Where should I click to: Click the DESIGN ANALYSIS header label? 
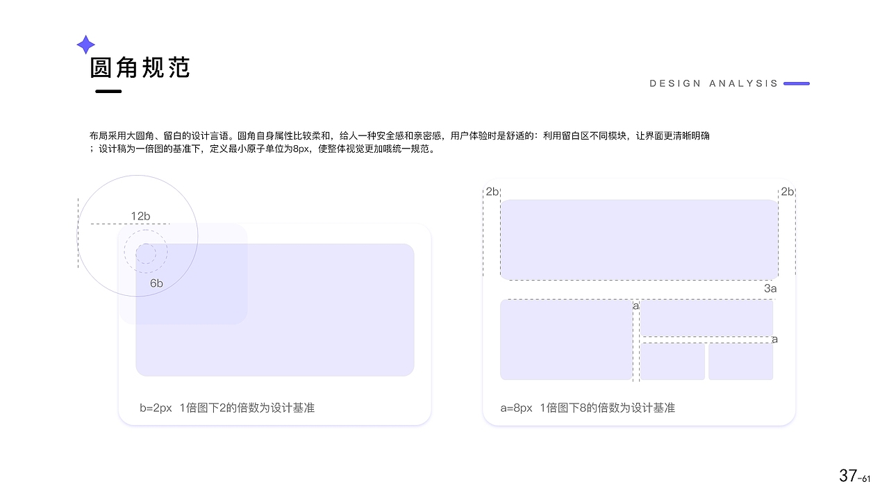coord(713,83)
